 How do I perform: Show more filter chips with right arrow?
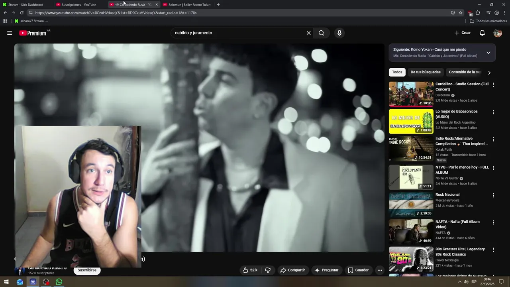pyautogui.click(x=489, y=73)
